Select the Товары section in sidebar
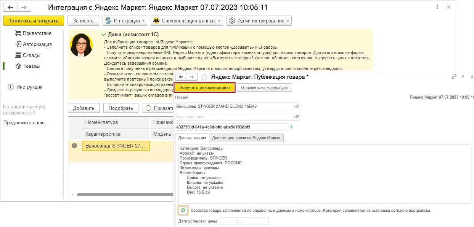 (x=27, y=66)
